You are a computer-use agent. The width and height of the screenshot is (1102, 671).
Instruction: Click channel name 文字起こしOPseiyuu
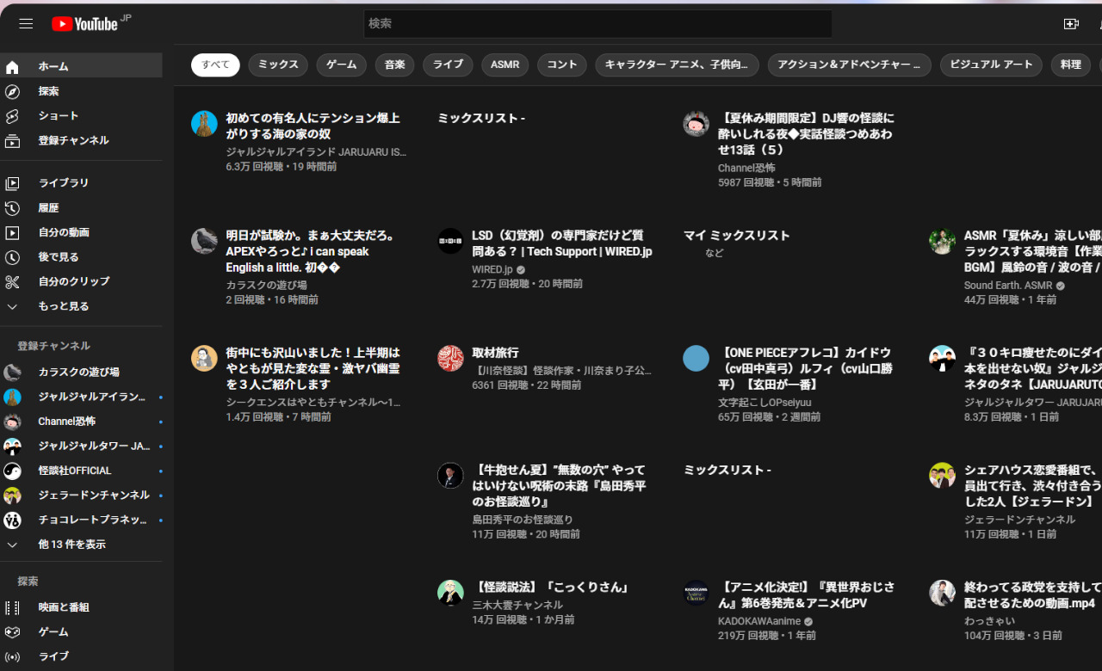765,402
